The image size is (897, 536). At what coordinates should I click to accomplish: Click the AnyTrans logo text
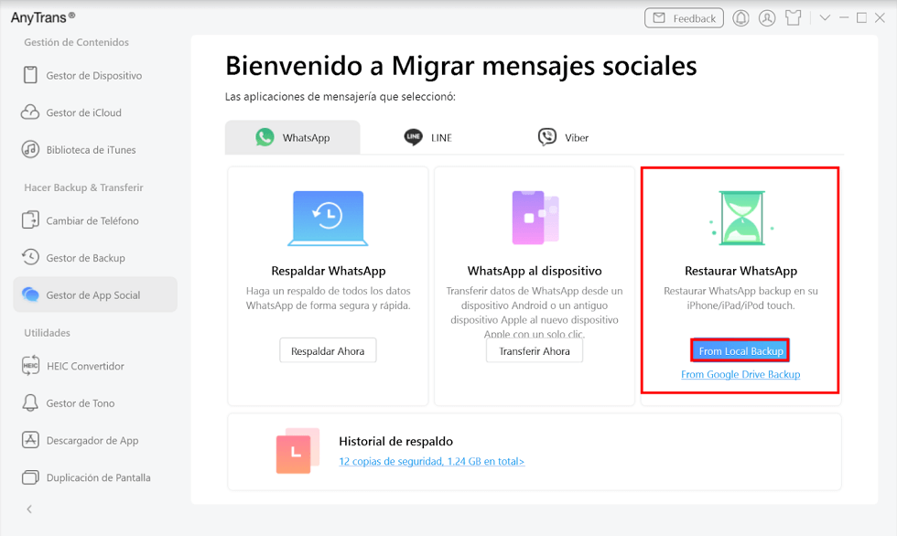[x=42, y=17]
